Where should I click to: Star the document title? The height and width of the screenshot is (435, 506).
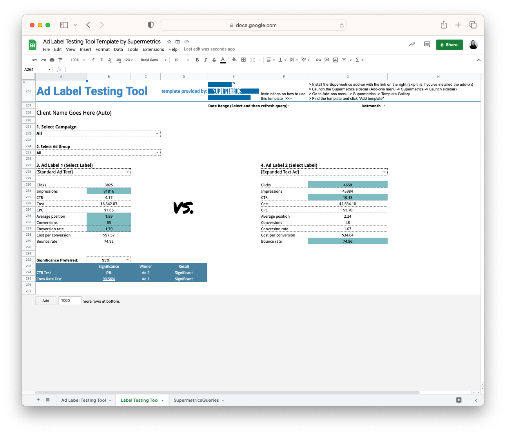click(x=169, y=42)
